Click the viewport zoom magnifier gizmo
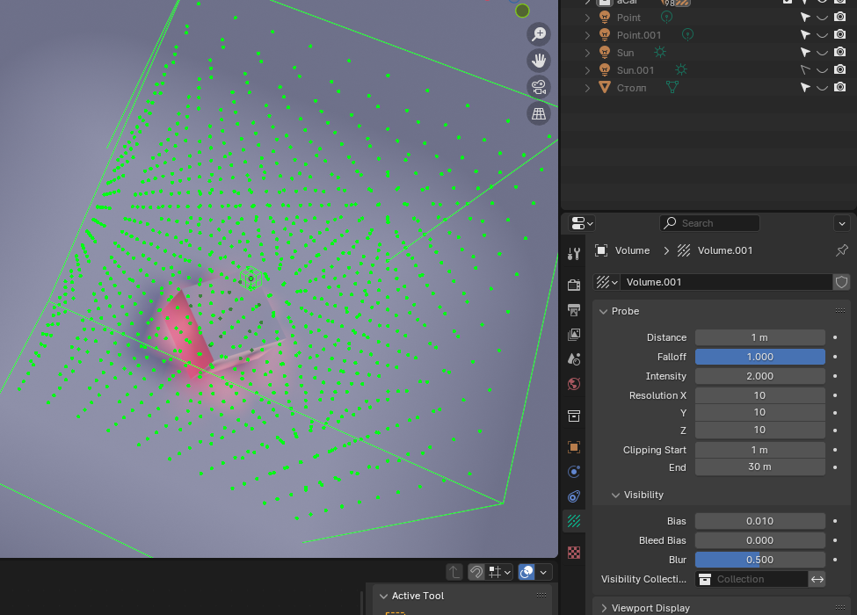 pyautogui.click(x=538, y=34)
